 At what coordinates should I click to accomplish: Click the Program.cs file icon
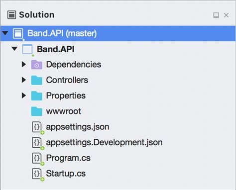pyautogui.click(x=37, y=158)
